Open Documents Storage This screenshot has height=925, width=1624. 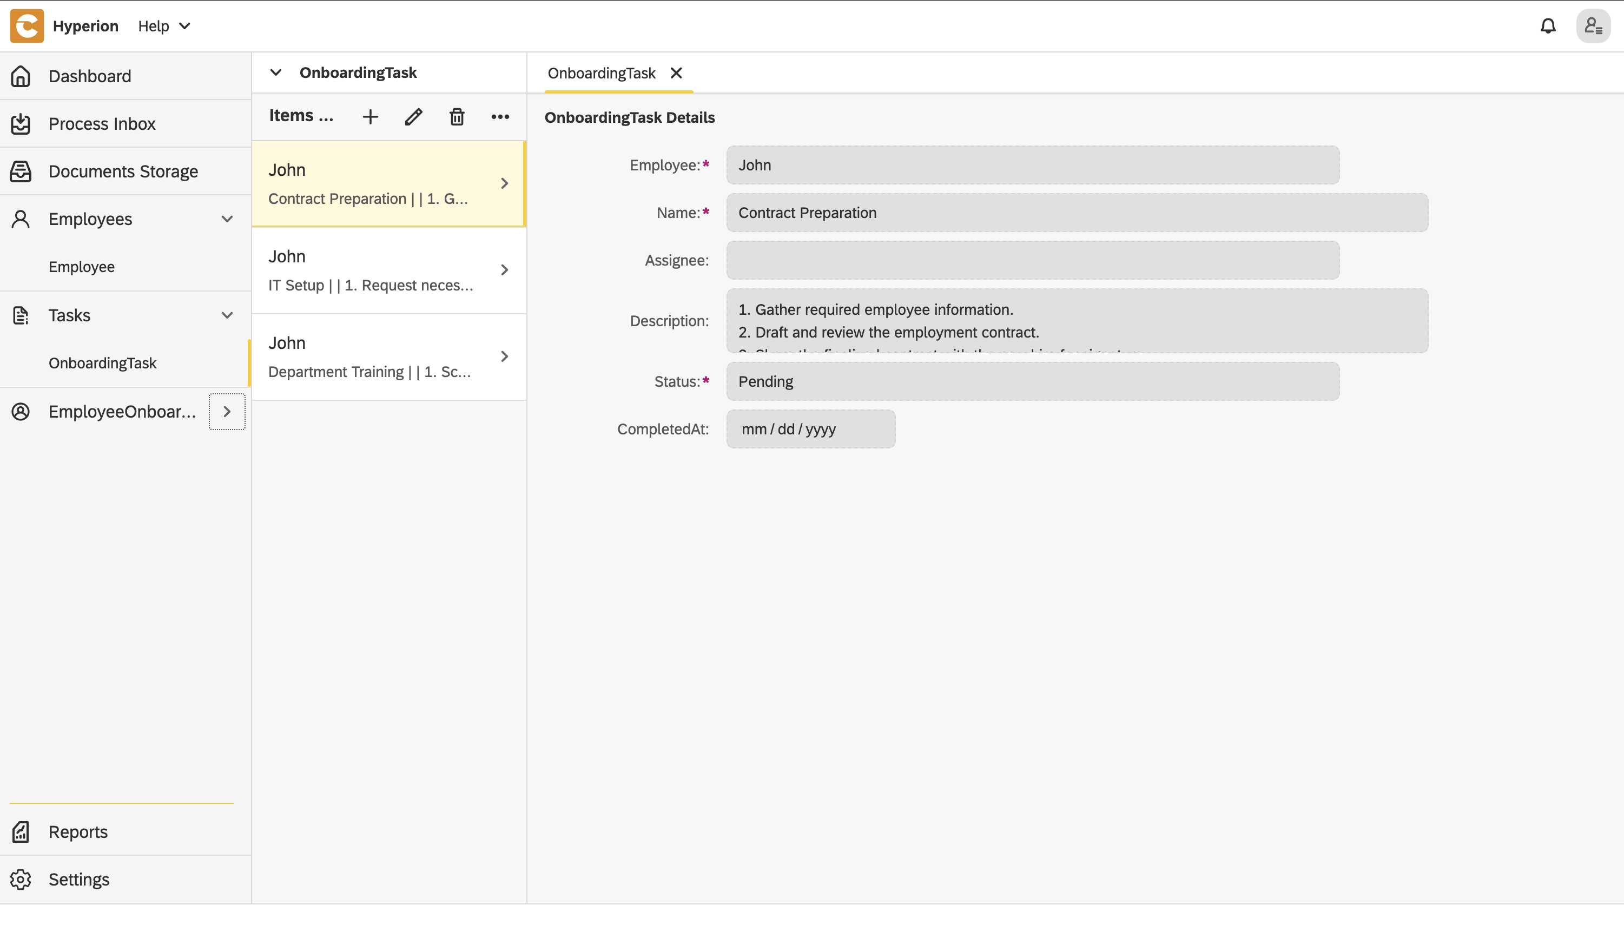(126, 171)
